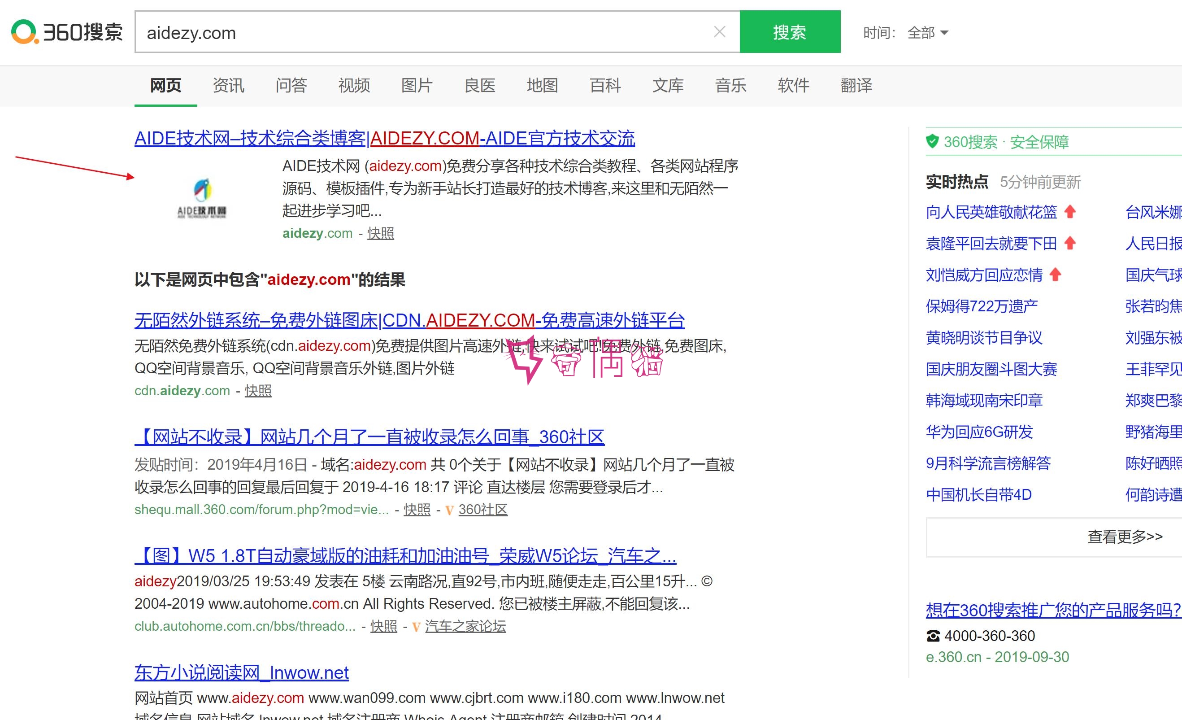Open the AIDE技术网 result title link
The image size is (1182, 720).
coord(385,138)
